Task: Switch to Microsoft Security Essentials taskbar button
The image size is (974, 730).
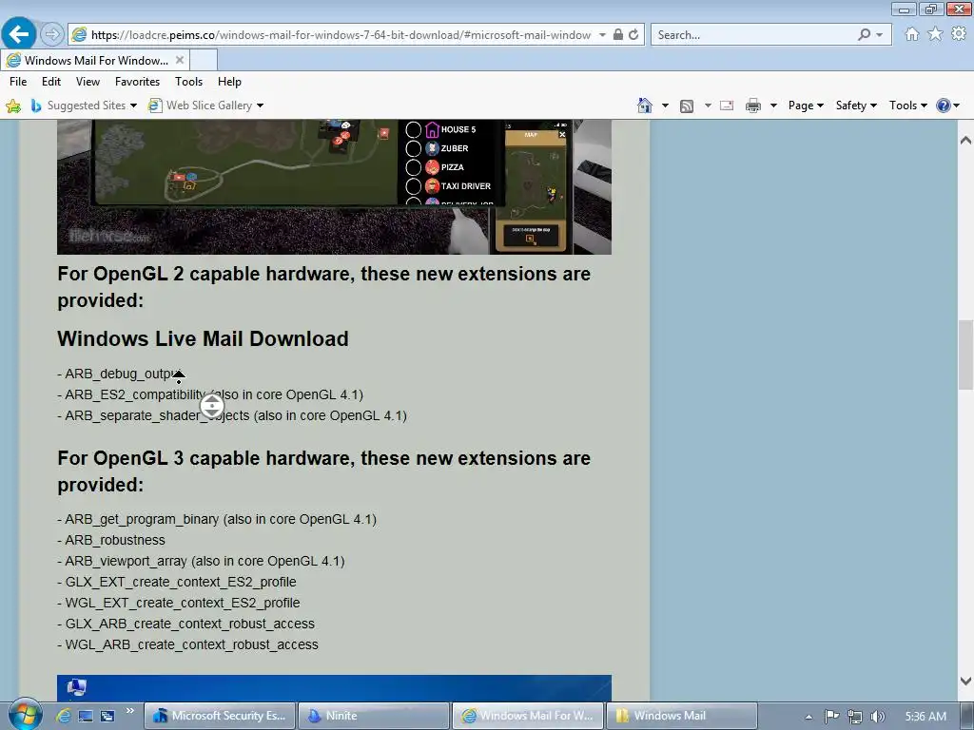Action: [x=221, y=716]
